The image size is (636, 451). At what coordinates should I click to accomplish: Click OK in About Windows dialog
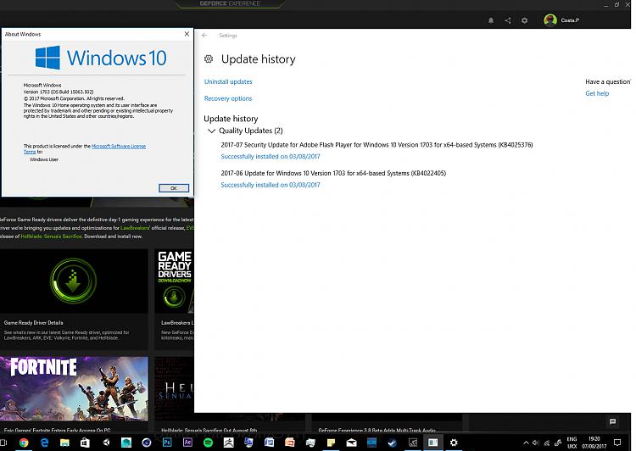tap(174, 188)
